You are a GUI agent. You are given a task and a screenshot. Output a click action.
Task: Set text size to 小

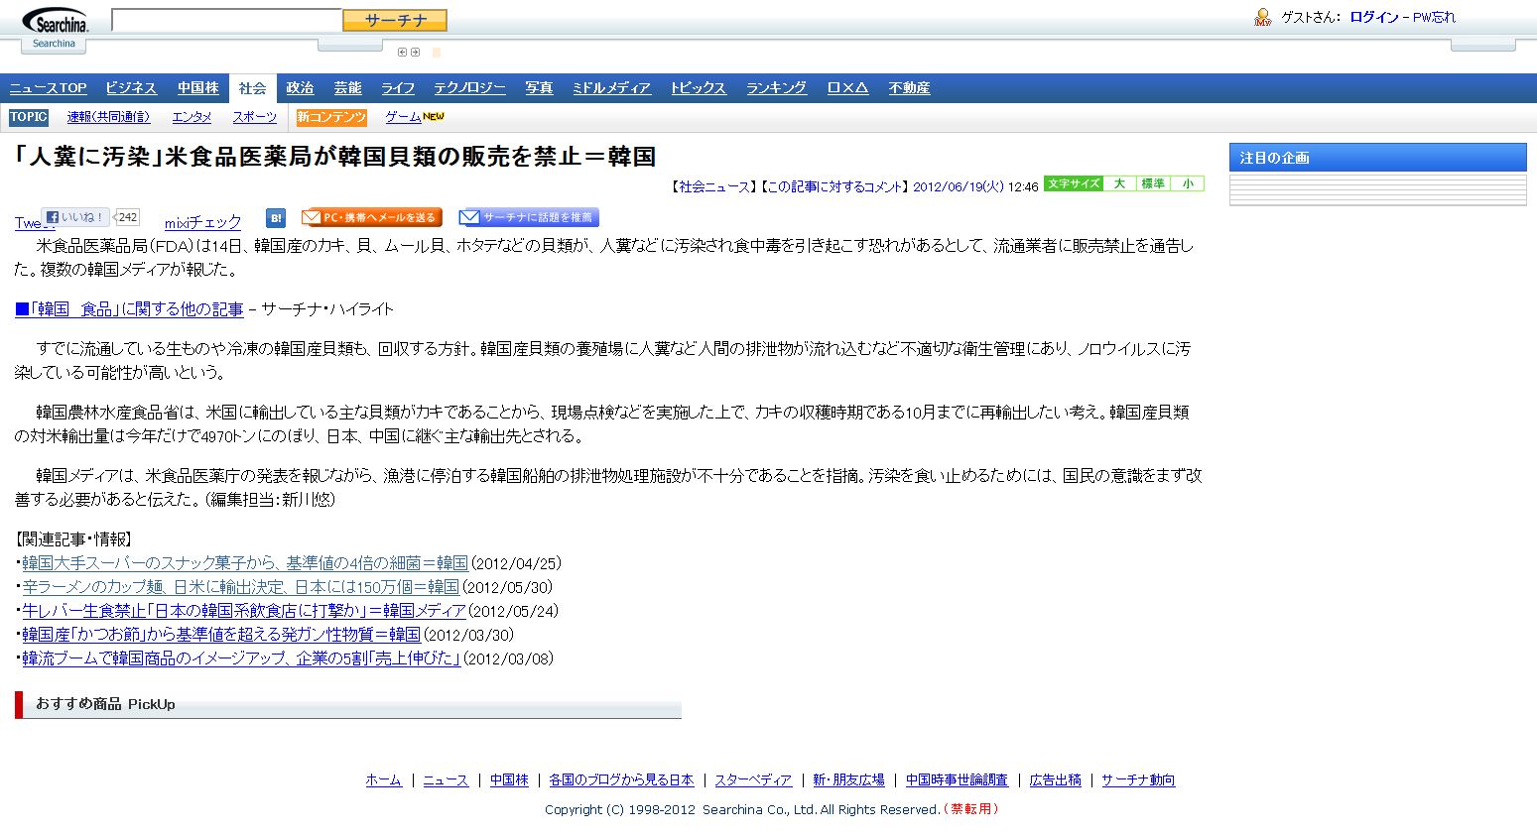tap(1188, 183)
